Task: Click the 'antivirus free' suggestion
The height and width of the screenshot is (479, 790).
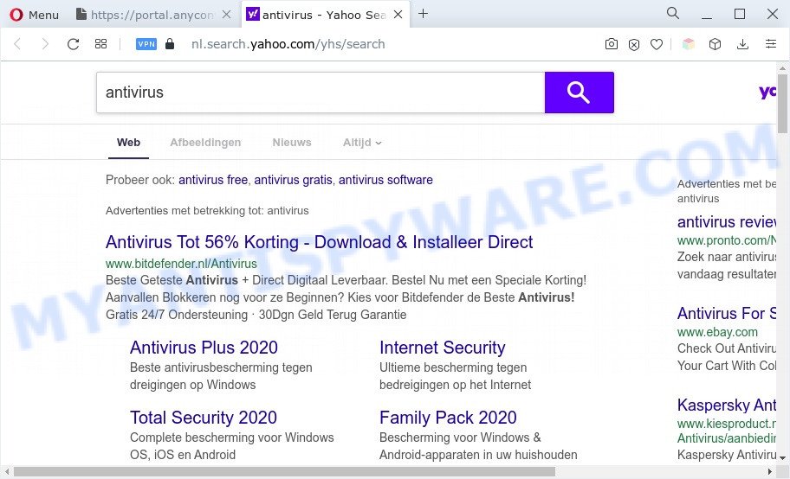Action: (x=213, y=180)
